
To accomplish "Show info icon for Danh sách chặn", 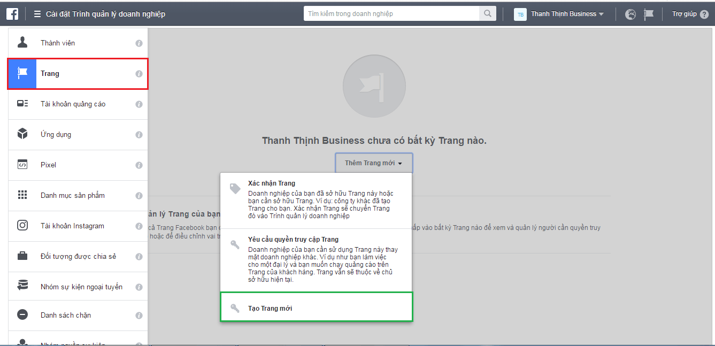I will 139,316.
